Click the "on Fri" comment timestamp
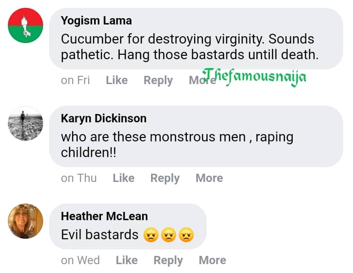Image resolution: width=353 pixels, height=273 pixels. [x=76, y=80]
